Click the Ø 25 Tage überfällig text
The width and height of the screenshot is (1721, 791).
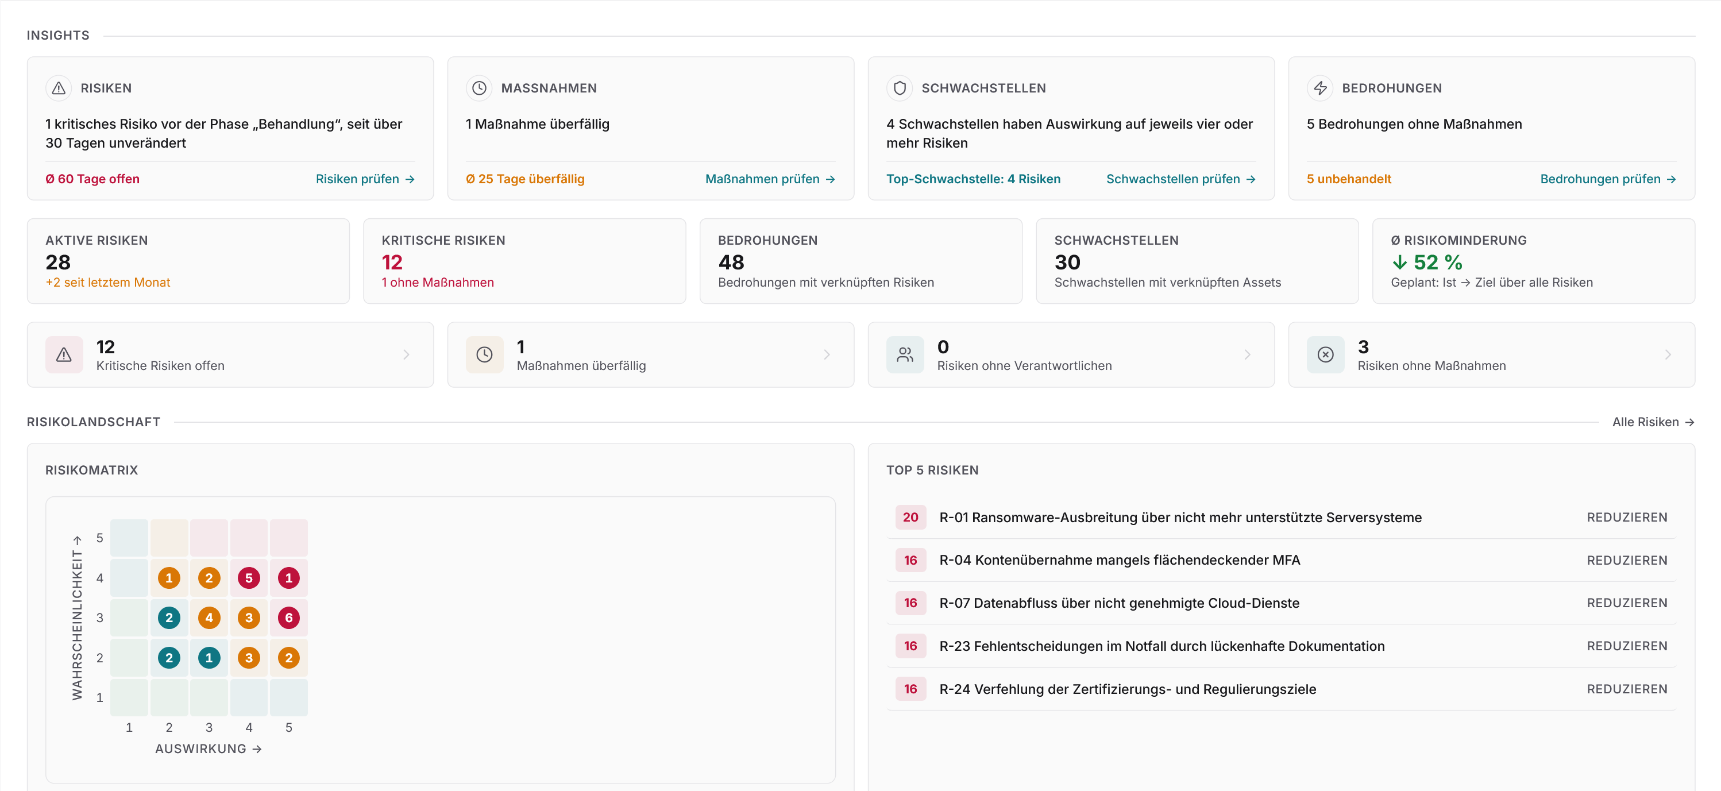tap(525, 179)
